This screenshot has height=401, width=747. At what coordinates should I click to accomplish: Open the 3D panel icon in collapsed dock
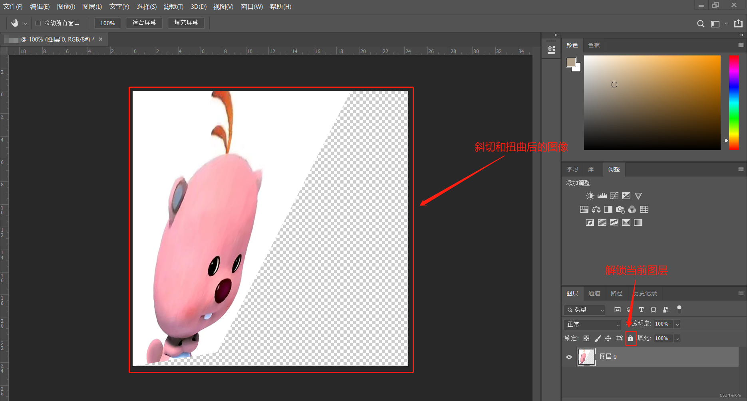click(x=551, y=50)
